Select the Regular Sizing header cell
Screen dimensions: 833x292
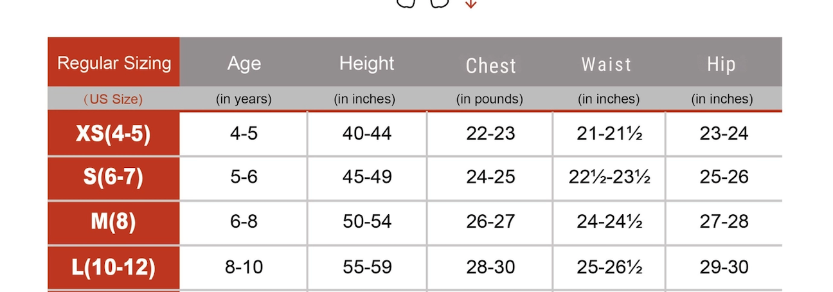tap(114, 63)
